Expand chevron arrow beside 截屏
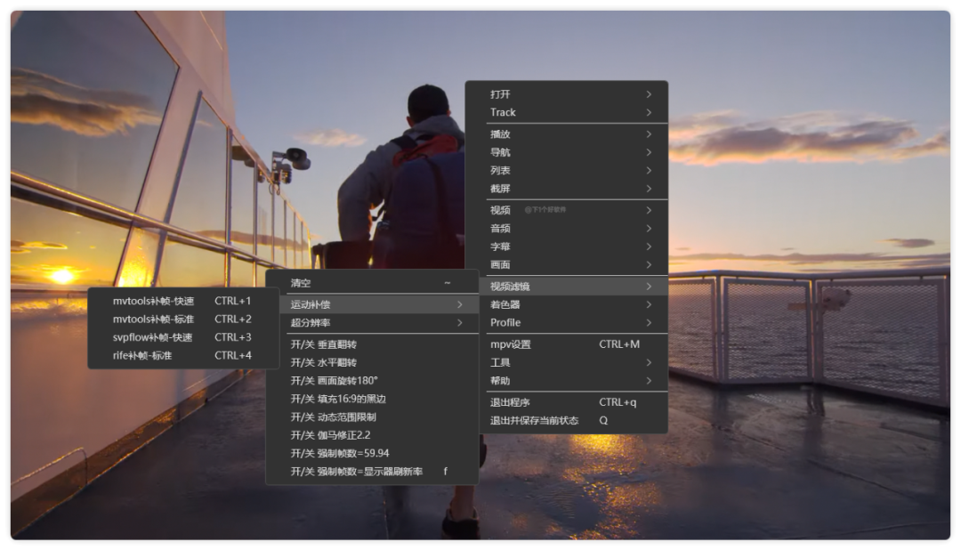The width and height of the screenshot is (961, 550). coord(649,189)
